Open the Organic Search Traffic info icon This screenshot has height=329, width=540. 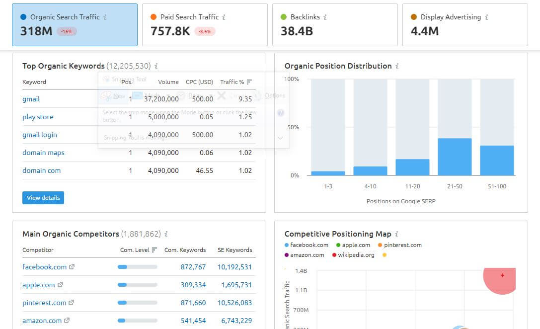pyautogui.click(x=105, y=17)
